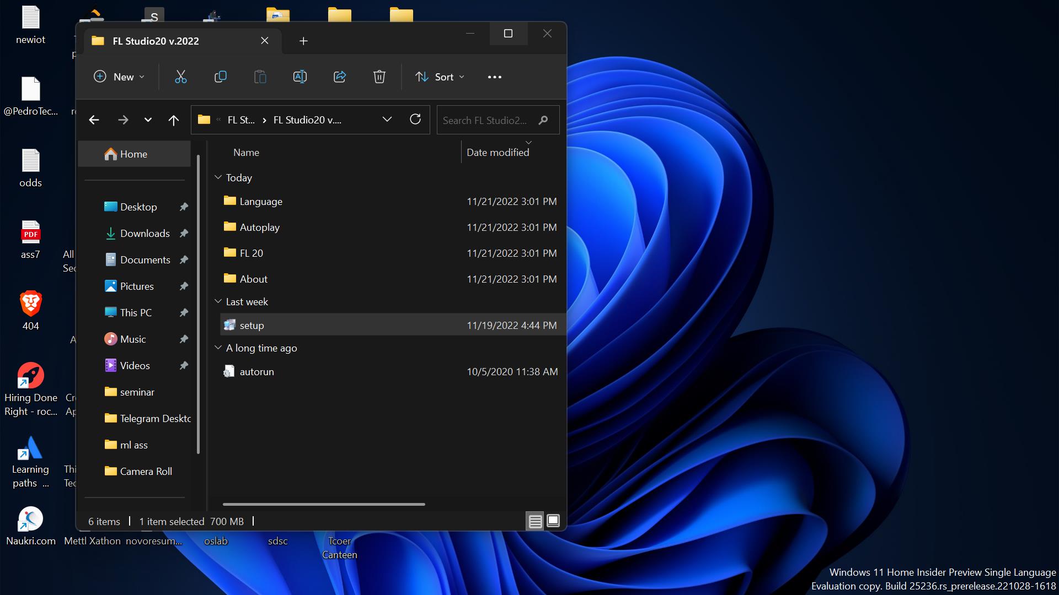This screenshot has width=1059, height=595.
Task: Expand the address bar history dropdown
Action: point(387,120)
